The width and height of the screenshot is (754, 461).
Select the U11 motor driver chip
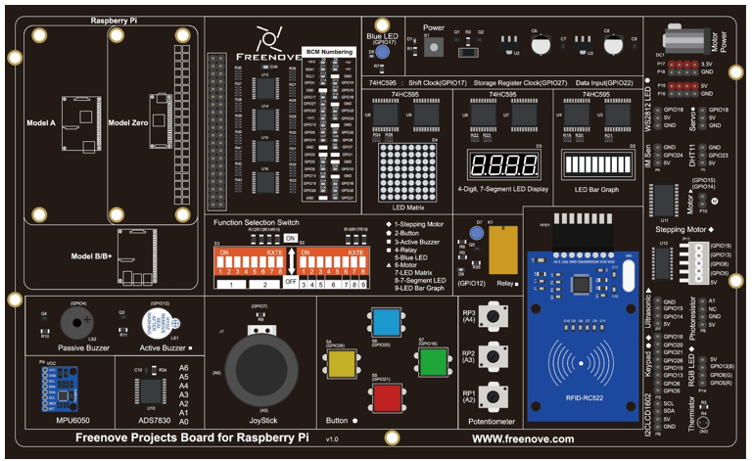(x=664, y=200)
